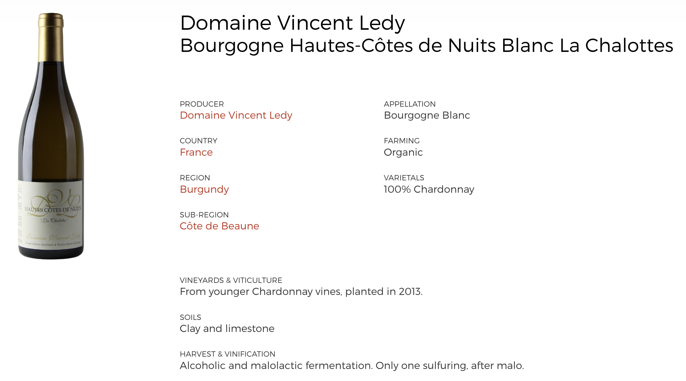686x381 pixels.
Task: Click the Hautes Côtes de Nuits bottle label
Action: click(51, 215)
